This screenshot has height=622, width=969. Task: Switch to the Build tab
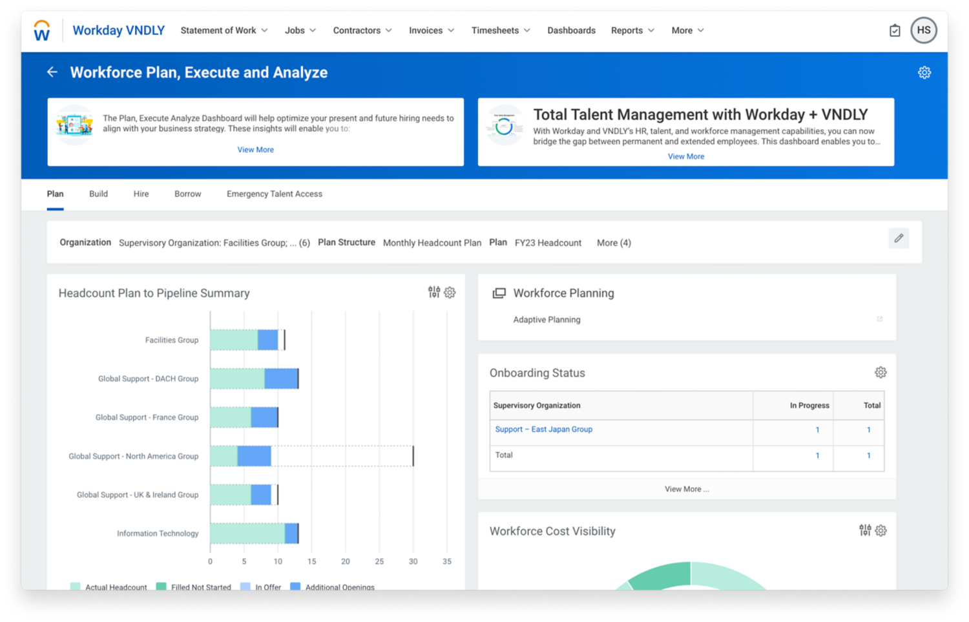pyautogui.click(x=98, y=194)
